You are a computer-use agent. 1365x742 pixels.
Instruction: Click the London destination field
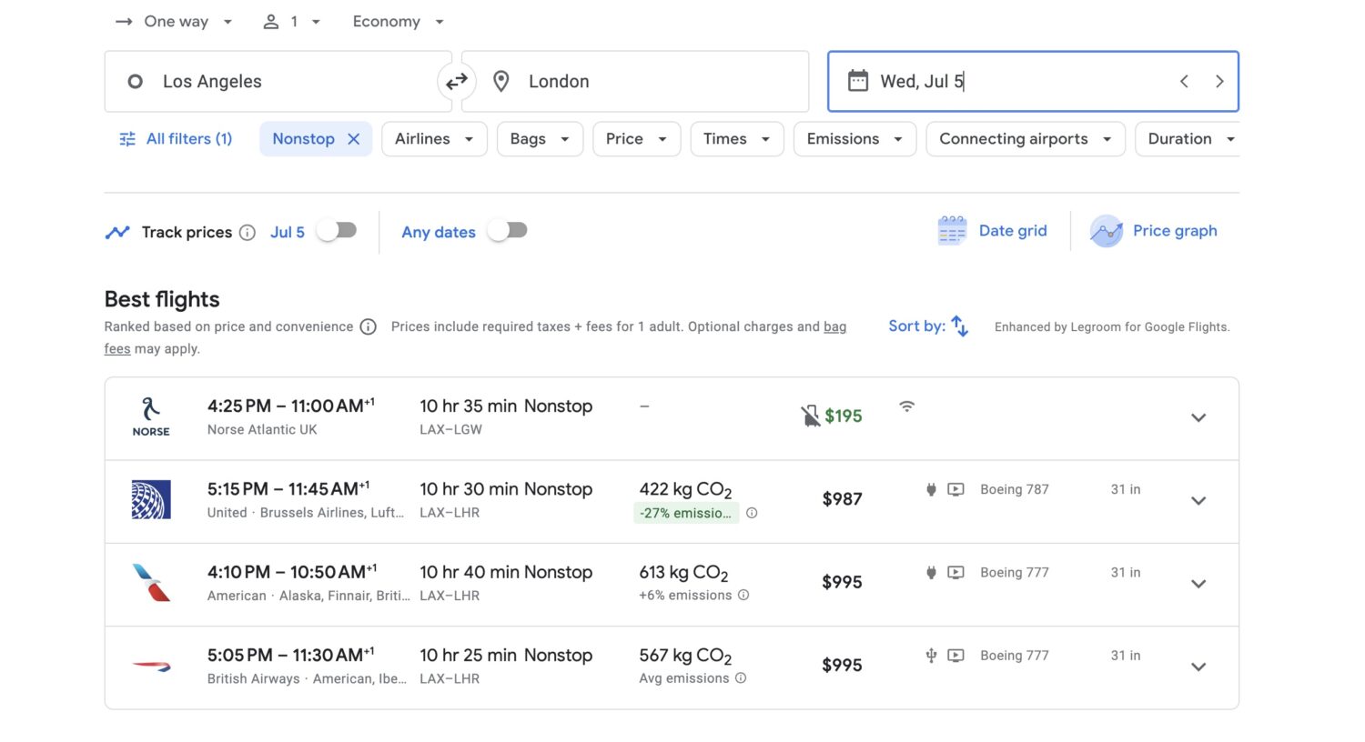click(635, 82)
